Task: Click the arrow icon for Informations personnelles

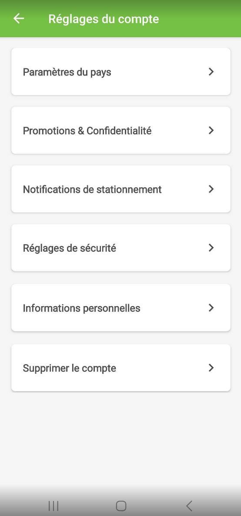Action: 211,308
